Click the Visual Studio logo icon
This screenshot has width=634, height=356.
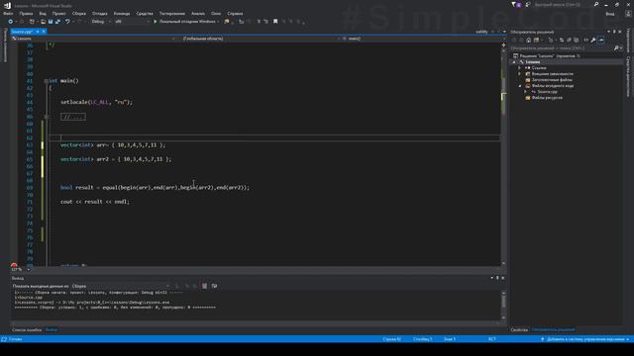[7, 5]
